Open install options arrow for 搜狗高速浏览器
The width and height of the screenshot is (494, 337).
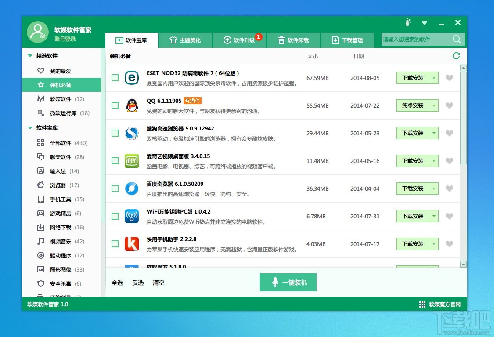pyautogui.click(x=434, y=133)
